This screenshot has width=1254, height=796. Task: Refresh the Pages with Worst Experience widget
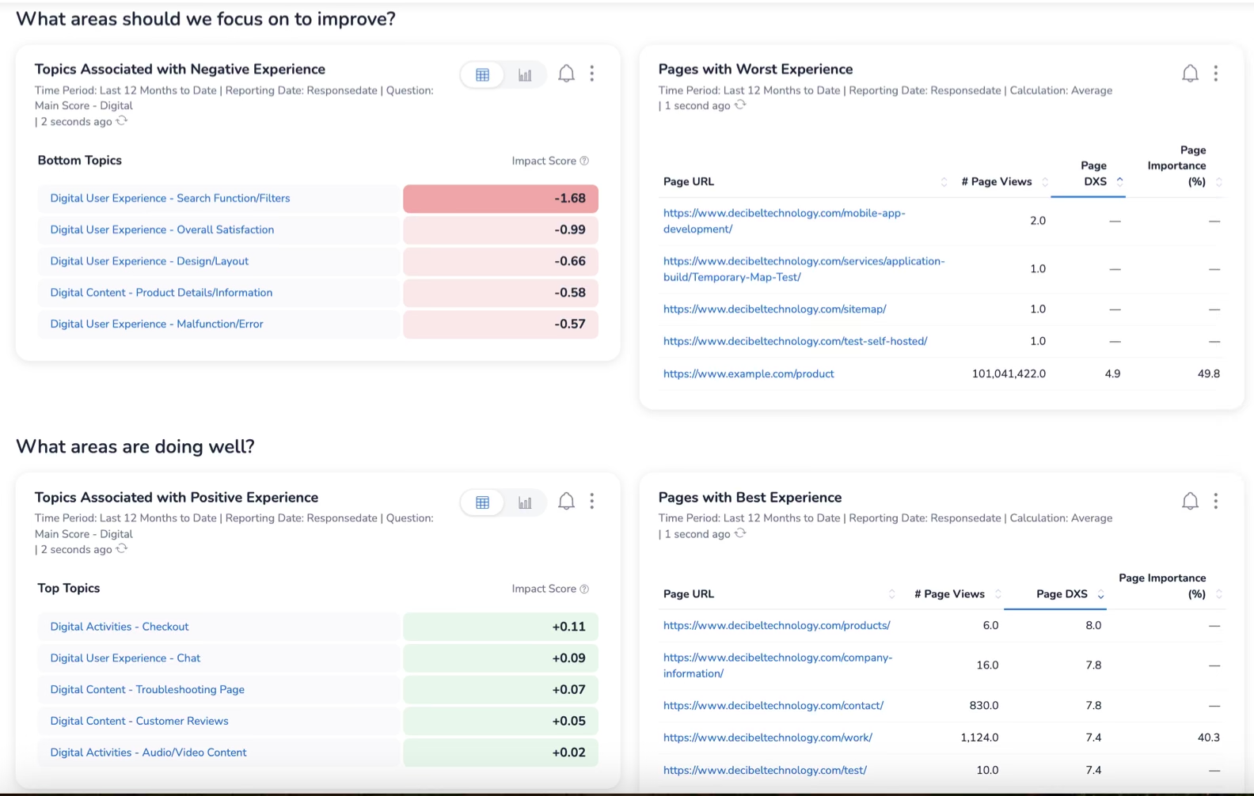[x=740, y=105]
